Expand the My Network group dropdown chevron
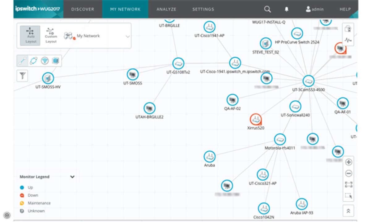371x222 pixels. point(127,36)
